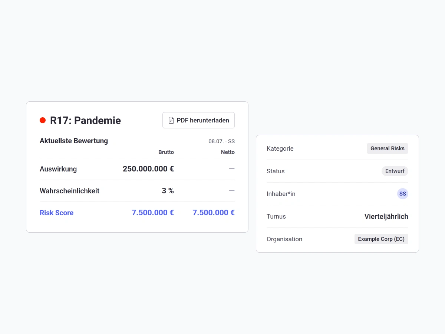Click the Auswirkung row label
This screenshot has width=445, height=334.
tap(58, 169)
